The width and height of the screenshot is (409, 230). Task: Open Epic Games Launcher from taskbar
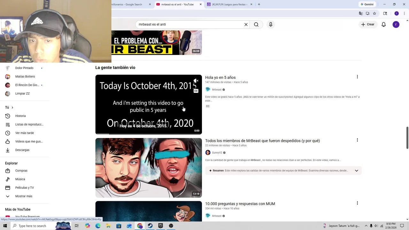point(160,226)
